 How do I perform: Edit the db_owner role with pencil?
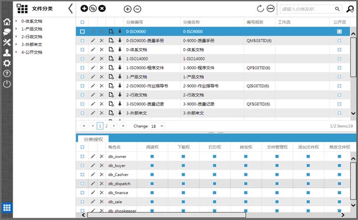click(x=93, y=156)
